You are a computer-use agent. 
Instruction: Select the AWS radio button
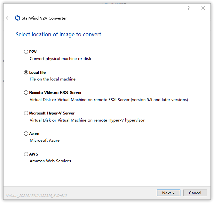[x=26, y=154]
